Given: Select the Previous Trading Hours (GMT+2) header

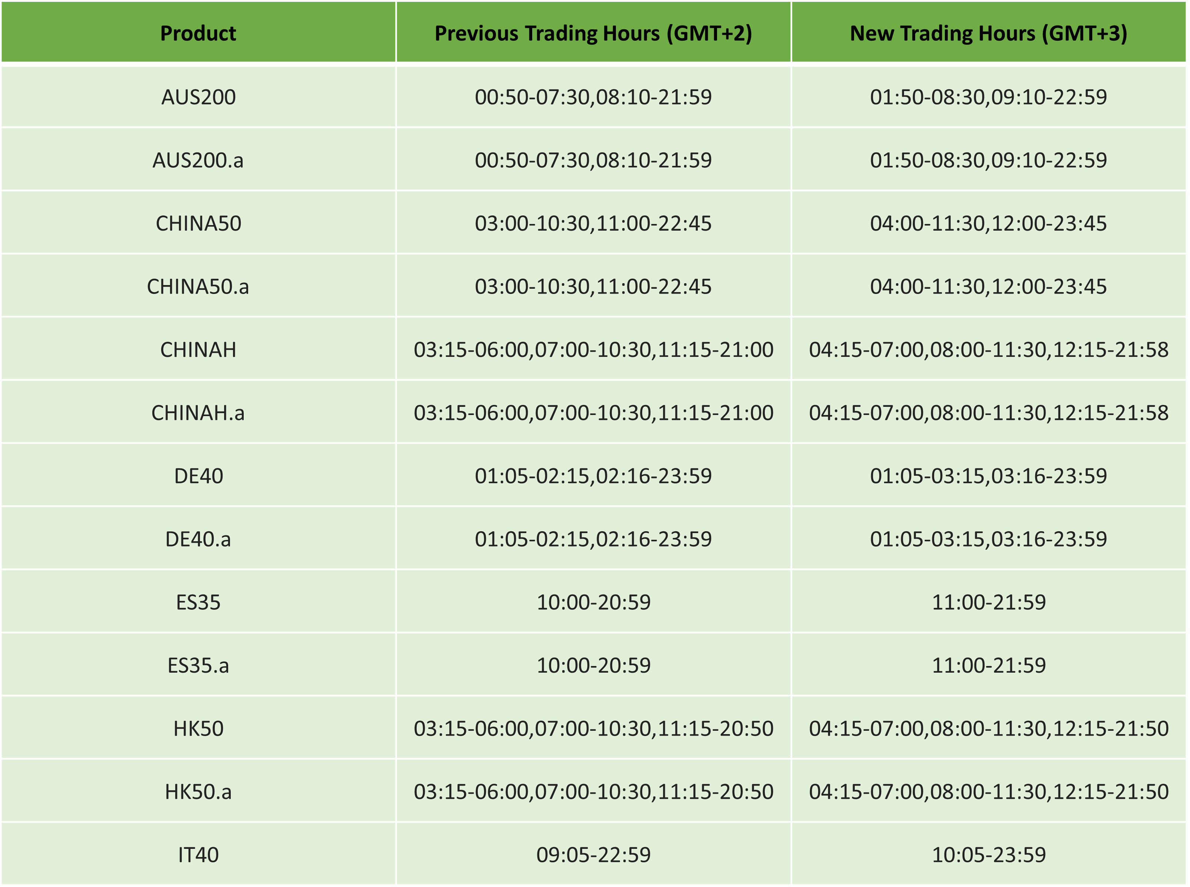Looking at the screenshot, I should click(x=593, y=33).
